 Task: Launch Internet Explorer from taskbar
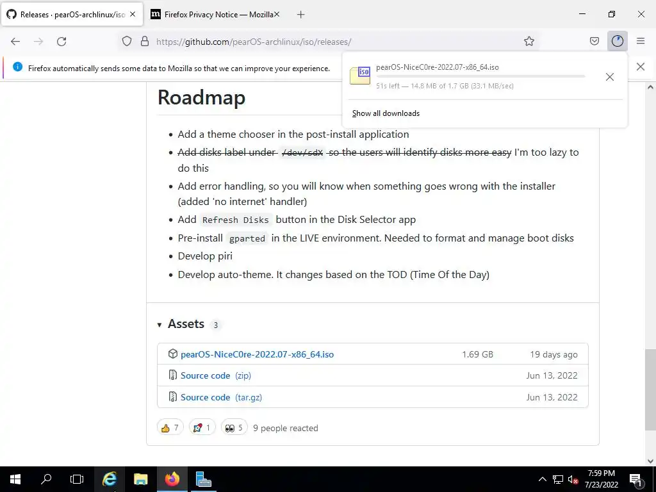point(109,479)
